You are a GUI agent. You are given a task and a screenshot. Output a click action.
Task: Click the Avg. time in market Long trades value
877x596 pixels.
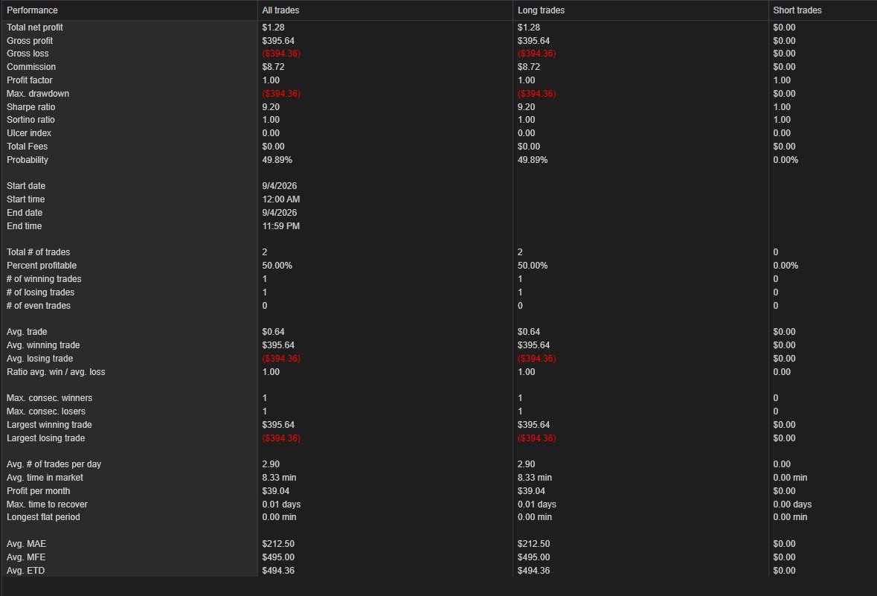click(535, 478)
